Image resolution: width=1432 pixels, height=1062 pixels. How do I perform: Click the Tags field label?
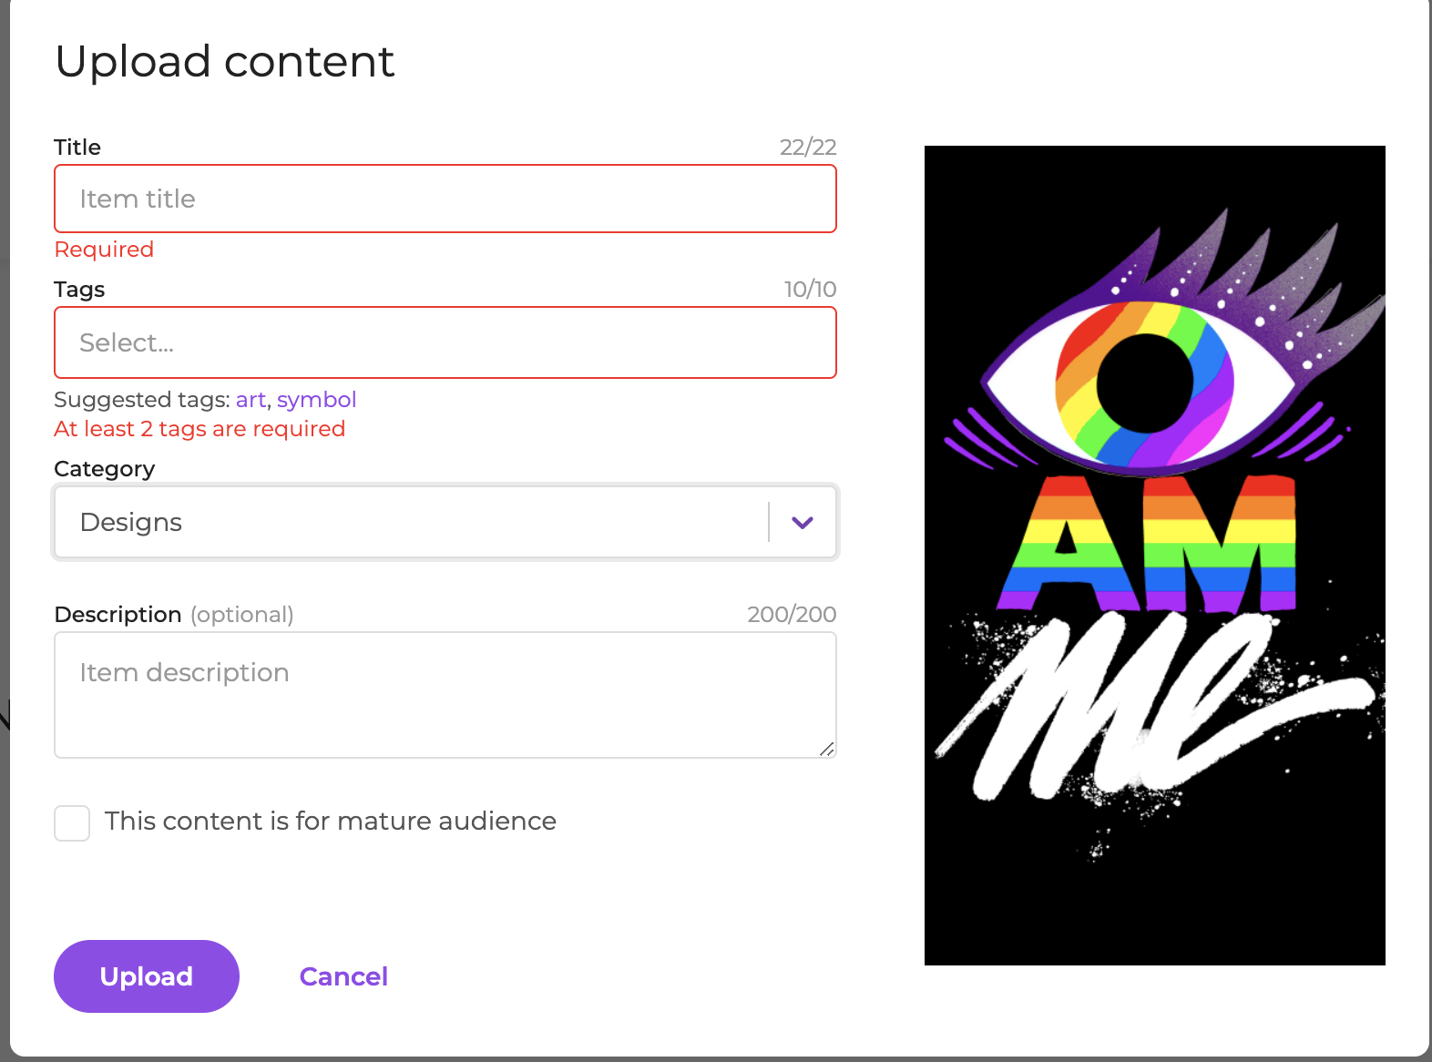[x=79, y=290]
